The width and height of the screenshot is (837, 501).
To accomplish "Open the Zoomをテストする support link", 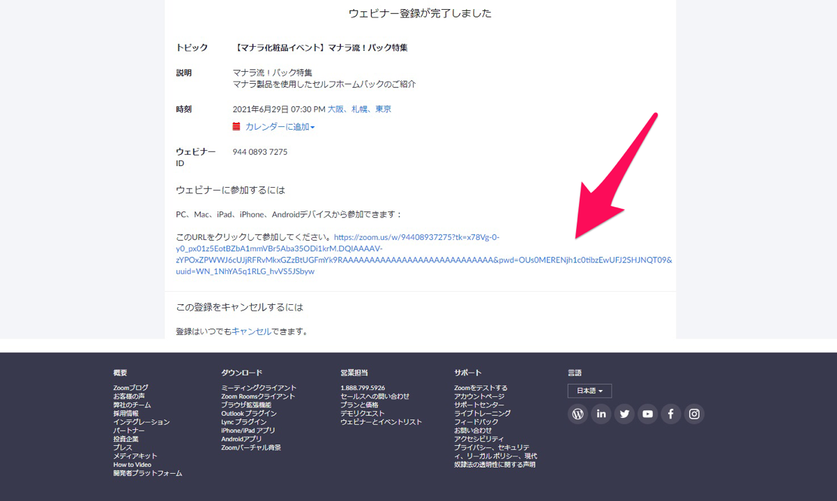I will point(481,388).
